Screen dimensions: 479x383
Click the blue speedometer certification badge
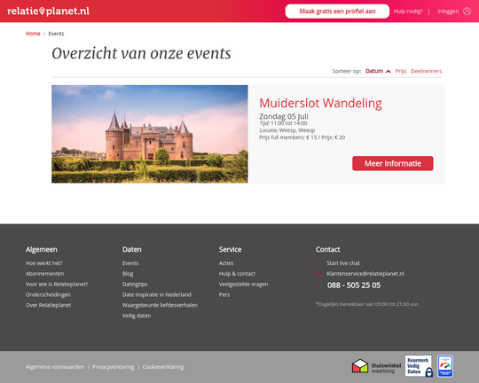click(x=445, y=366)
